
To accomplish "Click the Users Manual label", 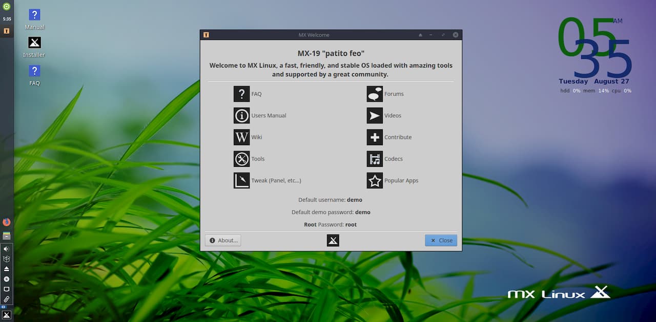I will coord(269,116).
